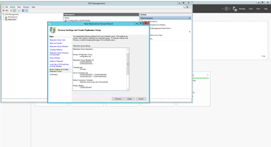Viewport: 271px width, 147px height.
Task: Open the Tools menu in Server Manager
Action: [251, 9]
